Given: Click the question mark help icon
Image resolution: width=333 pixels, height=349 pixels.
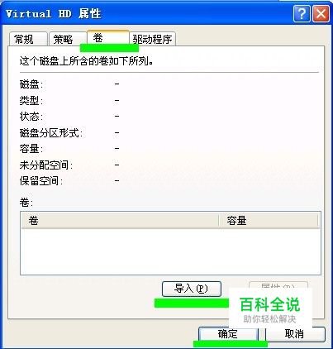Looking at the screenshot, I should click(302, 13).
